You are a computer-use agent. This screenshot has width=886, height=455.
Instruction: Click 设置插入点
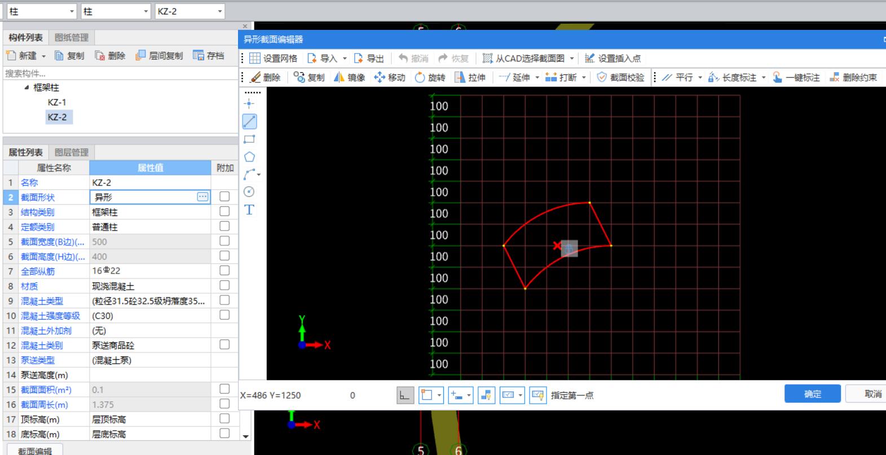(612, 58)
